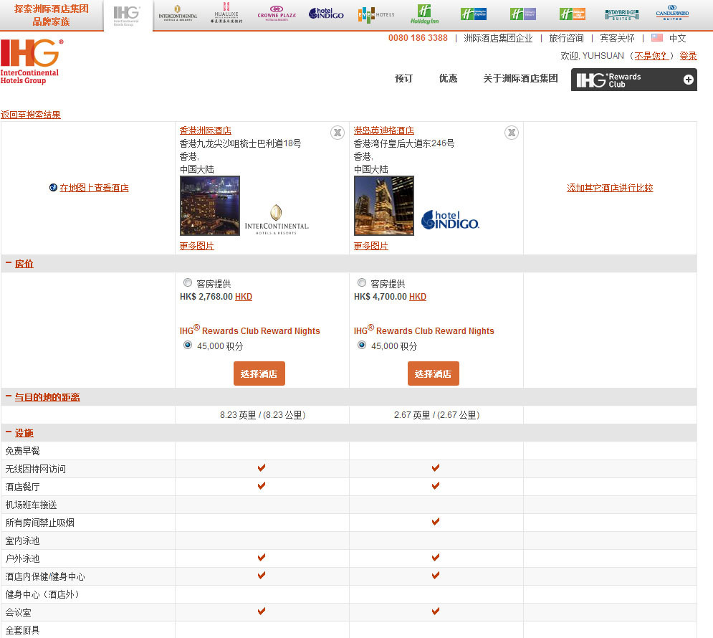Click the 2.67 英里 distance cell
The image size is (713, 638).
pyautogui.click(x=436, y=415)
